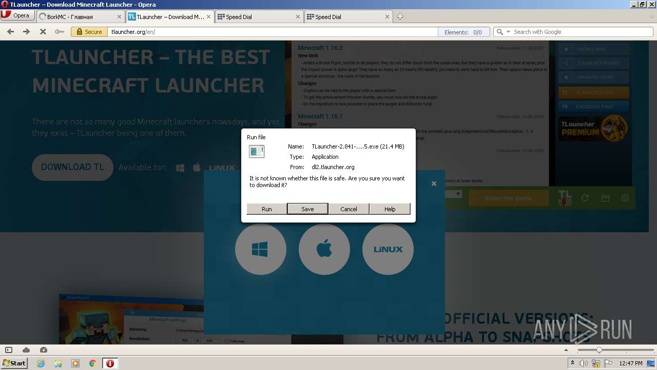Click the Action Center flag icon
This screenshot has height=370, width=657.
[607, 363]
